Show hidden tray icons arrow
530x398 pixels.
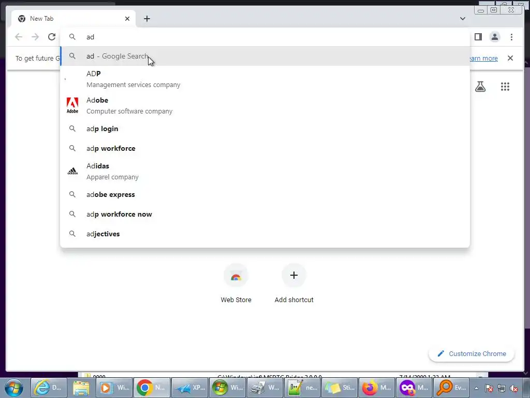pyautogui.click(x=476, y=388)
